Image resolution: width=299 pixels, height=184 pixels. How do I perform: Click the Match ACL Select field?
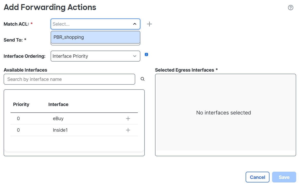tap(91, 24)
